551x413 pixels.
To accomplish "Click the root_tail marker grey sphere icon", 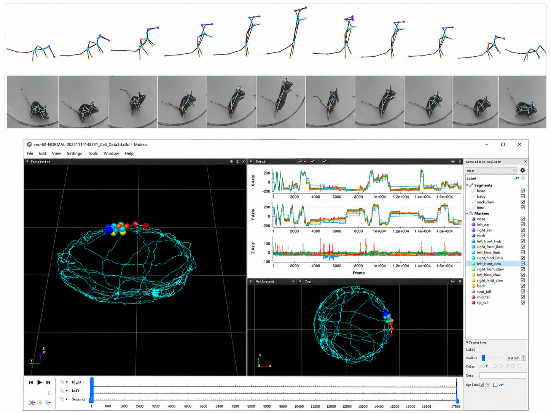I will 473,292.
